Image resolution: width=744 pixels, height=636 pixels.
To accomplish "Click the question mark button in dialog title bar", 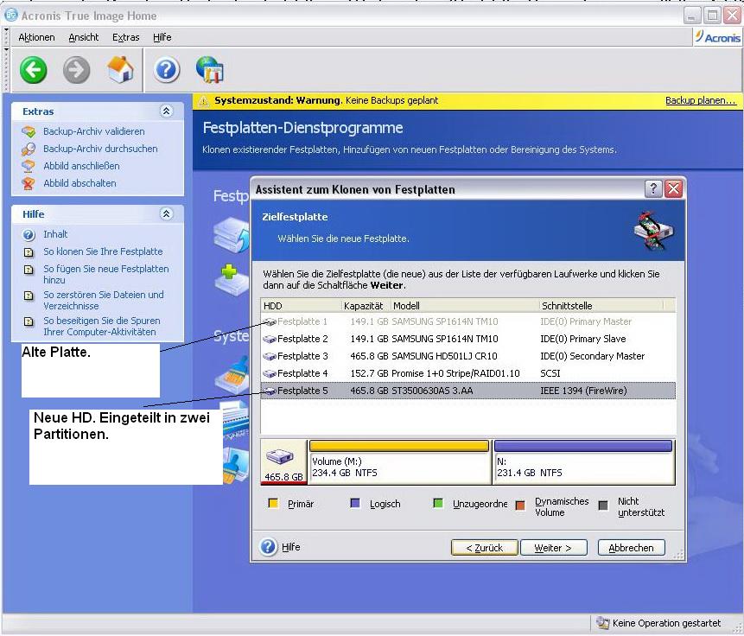I will pyautogui.click(x=653, y=189).
